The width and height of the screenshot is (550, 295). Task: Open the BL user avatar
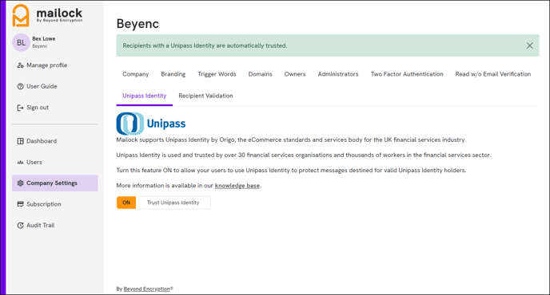pos(21,42)
